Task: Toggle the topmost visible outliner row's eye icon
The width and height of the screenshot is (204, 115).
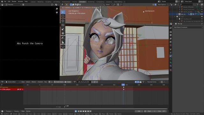Action: (202, 7)
